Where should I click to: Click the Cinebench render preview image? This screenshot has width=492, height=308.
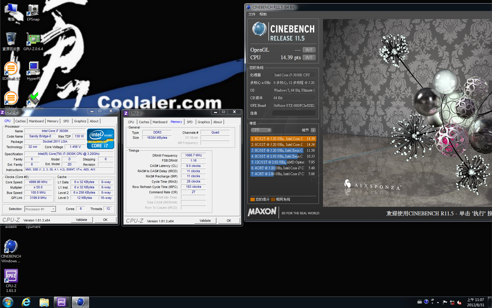407,113
